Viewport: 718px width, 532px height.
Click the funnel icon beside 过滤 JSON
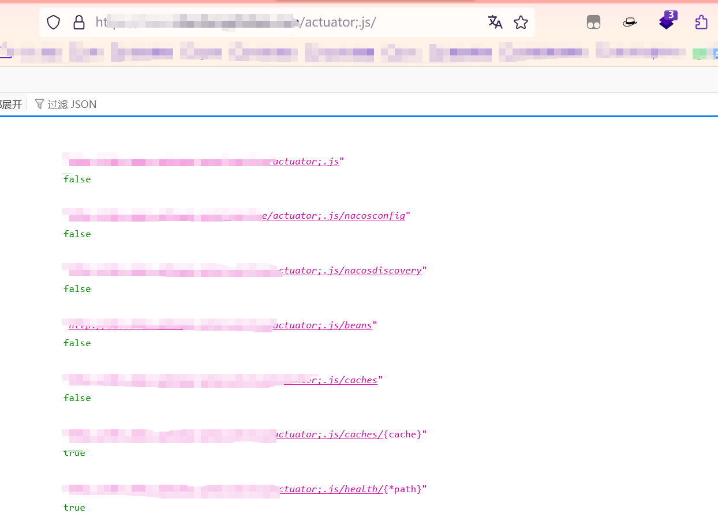[39, 104]
